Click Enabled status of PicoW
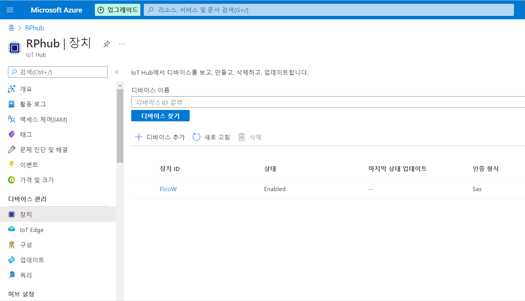525x301 pixels. tap(275, 189)
